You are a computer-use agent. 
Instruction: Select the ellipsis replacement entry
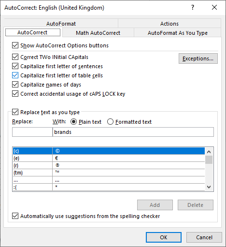[109, 180]
